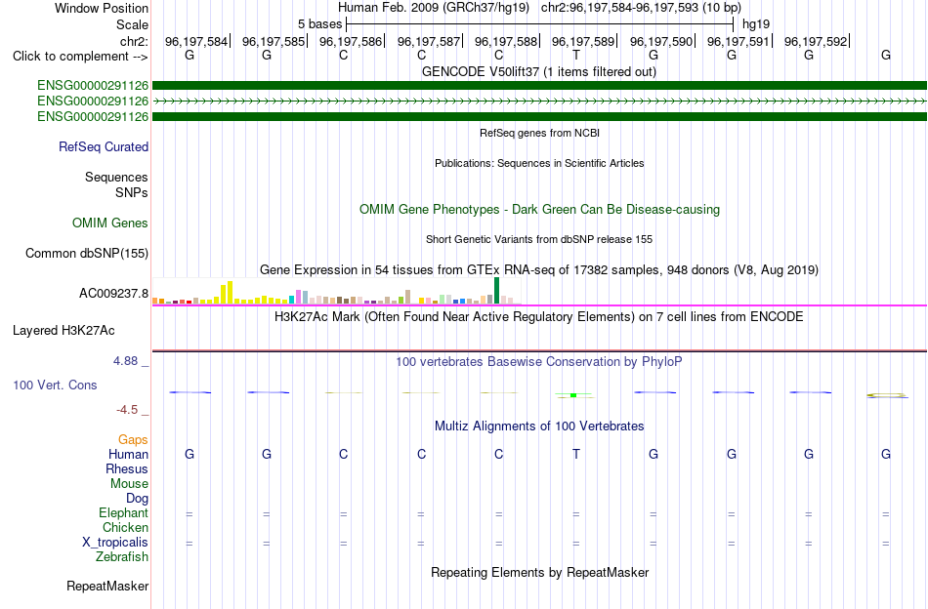Click the "5 bases" scale label
Viewport: 928px width, 609px height.
coord(319,24)
